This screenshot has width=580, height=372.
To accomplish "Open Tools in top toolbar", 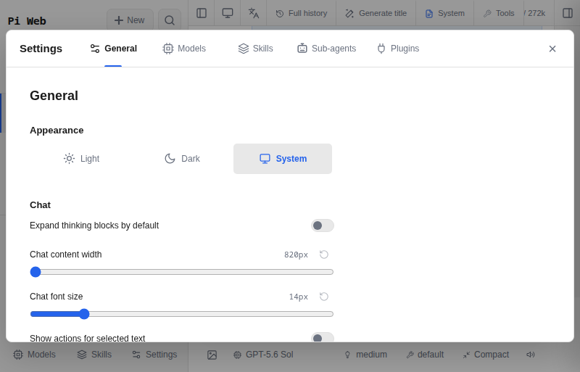I will pos(499,13).
